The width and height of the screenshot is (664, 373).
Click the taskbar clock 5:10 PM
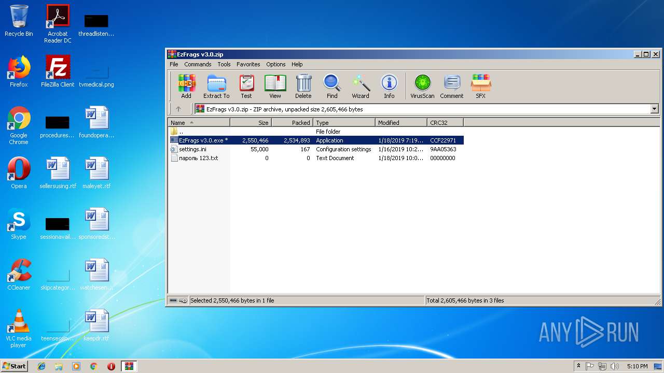[x=637, y=366]
